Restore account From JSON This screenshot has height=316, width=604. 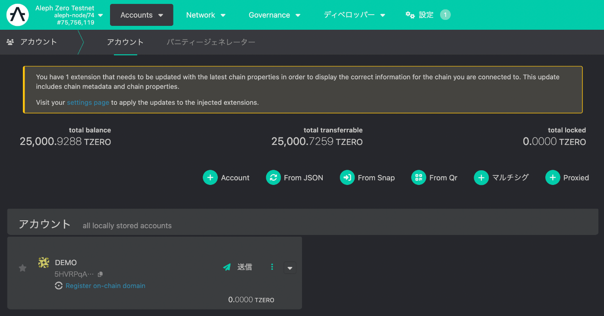(295, 178)
